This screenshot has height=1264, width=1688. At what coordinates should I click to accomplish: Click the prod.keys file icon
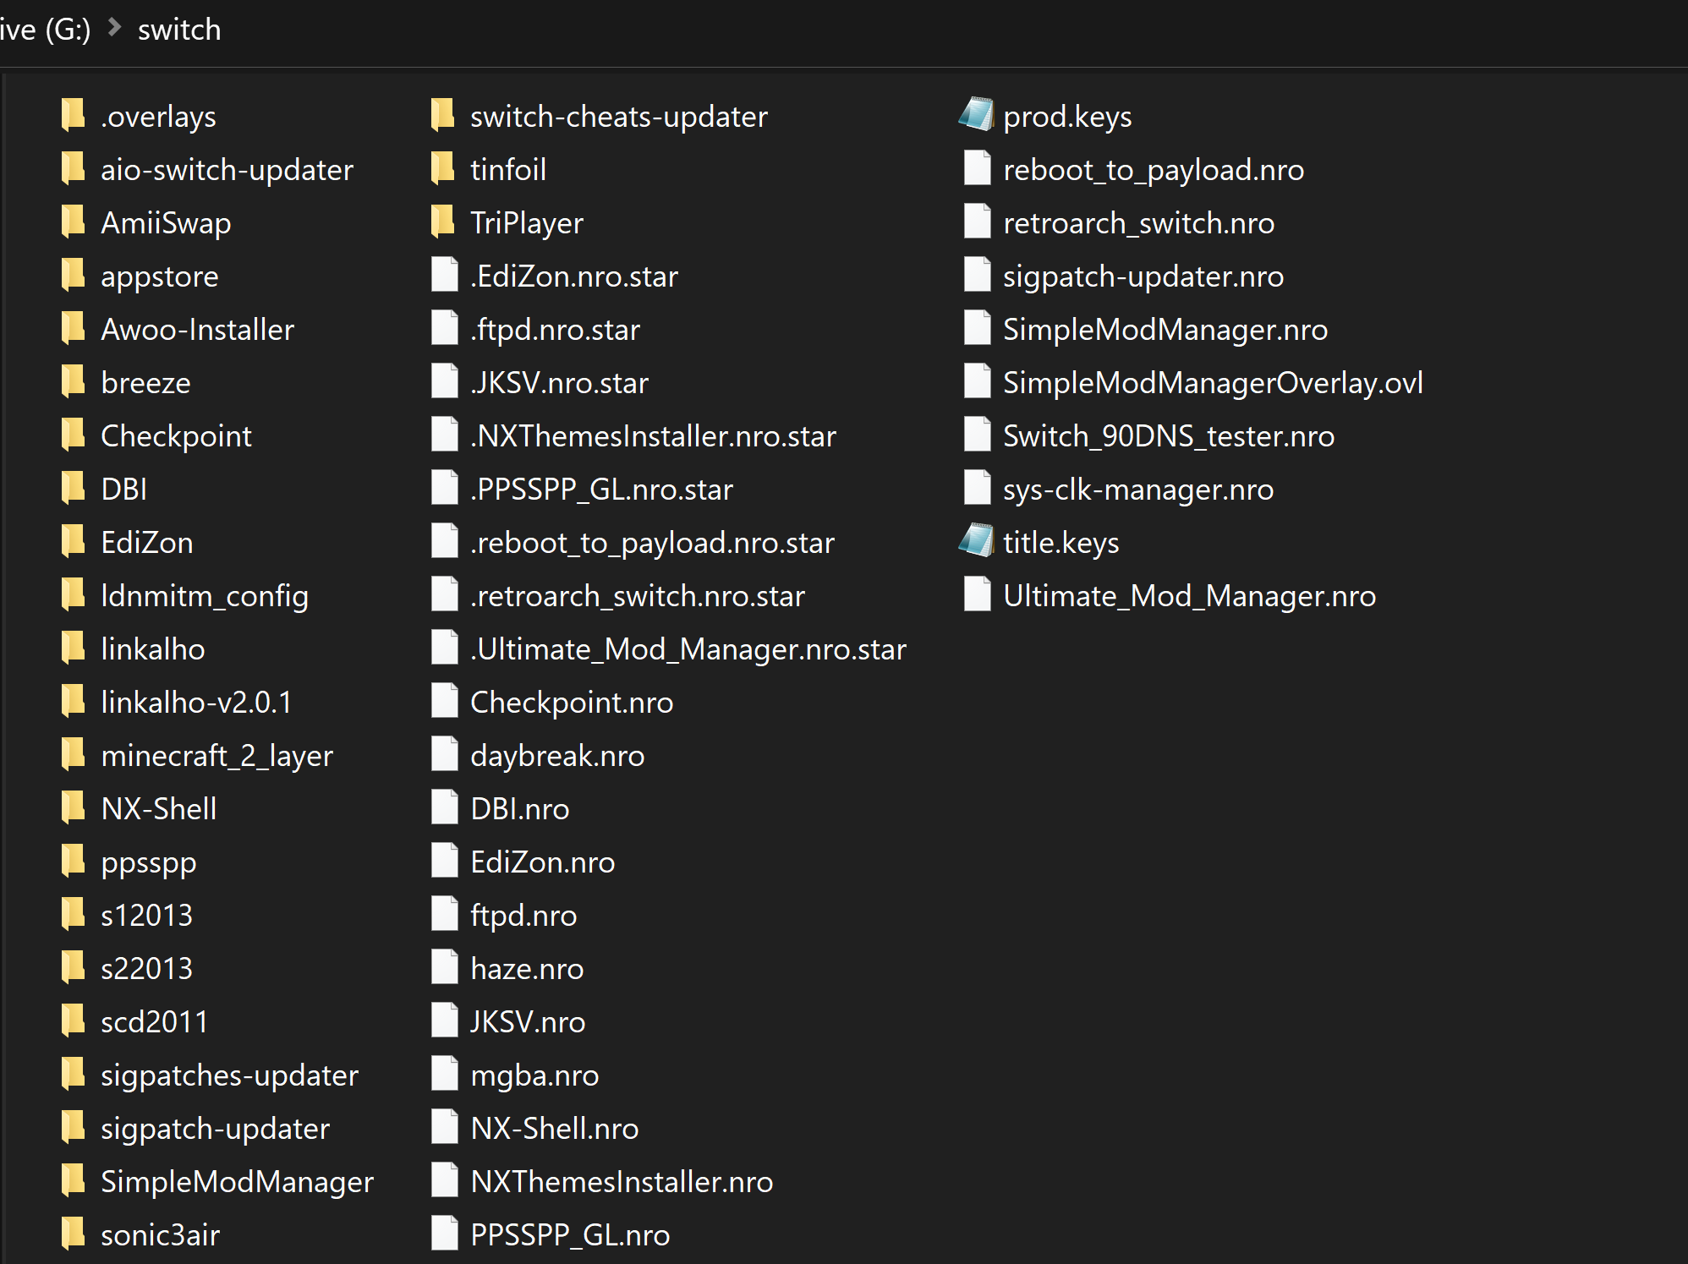tap(977, 115)
